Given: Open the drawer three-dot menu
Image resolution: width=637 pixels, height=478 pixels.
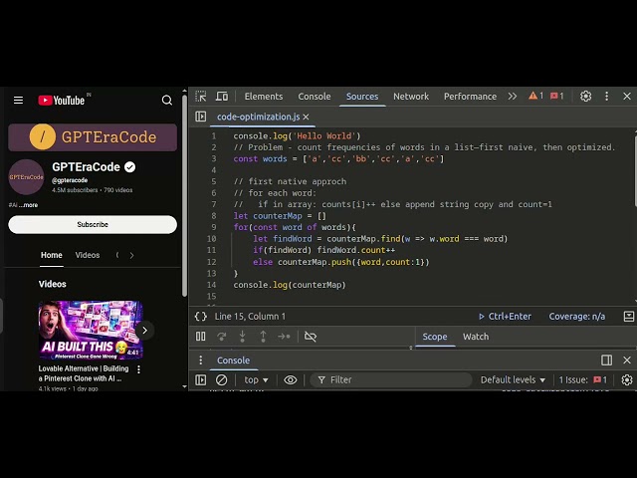Looking at the screenshot, I should point(201,360).
